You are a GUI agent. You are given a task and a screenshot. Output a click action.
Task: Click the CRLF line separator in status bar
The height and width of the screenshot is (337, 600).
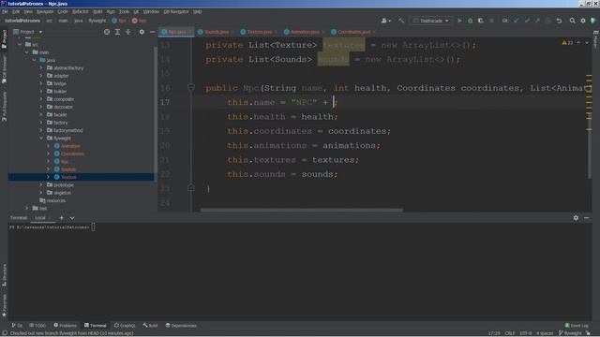510,333
